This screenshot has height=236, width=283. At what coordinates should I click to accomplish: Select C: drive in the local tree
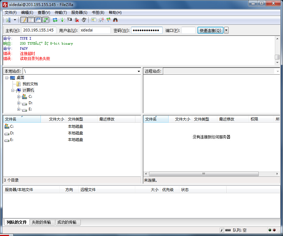click(30, 97)
